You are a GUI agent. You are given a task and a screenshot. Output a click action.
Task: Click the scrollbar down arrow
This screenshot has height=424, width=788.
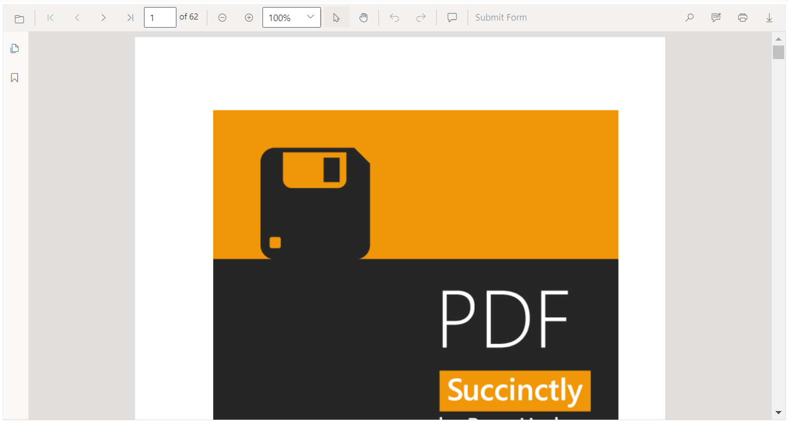pos(778,413)
